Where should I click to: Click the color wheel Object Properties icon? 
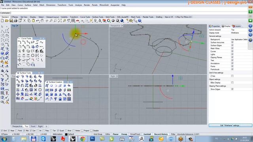[x=109, y=21]
